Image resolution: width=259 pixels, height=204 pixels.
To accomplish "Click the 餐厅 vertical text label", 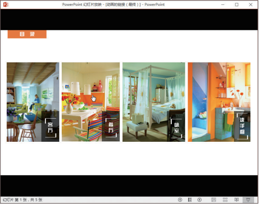I will tap(111, 127).
